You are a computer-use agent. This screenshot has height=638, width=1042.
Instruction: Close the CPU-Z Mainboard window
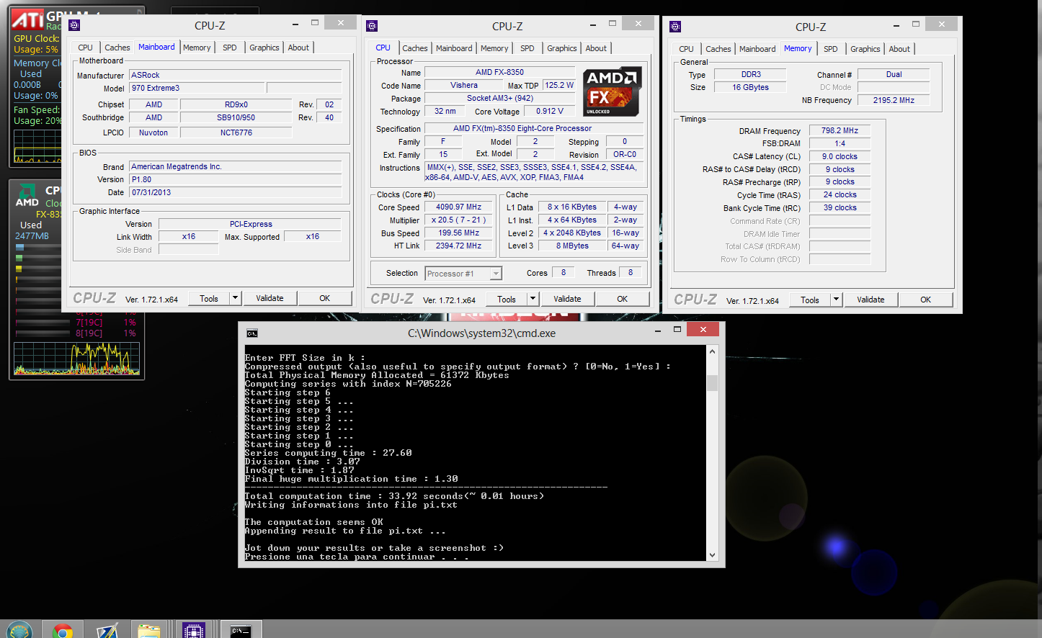[x=339, y=23]
